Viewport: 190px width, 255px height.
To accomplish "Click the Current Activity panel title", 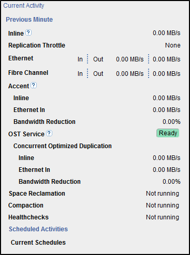I will [24, 6].
